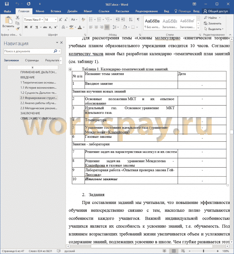234x254 pixels.
Task: Click the table move handle
Action: coord(70,69)
